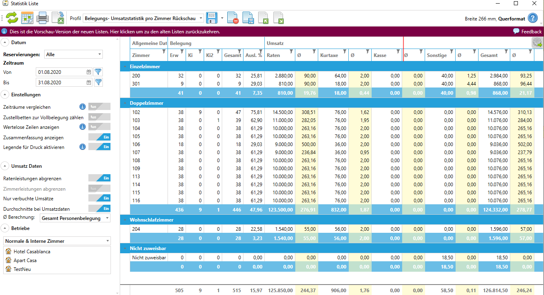This screenshot has height=295, width=544.
Task: Open the calendar grid toolbar icon
Action: click(x=27, y=18)
